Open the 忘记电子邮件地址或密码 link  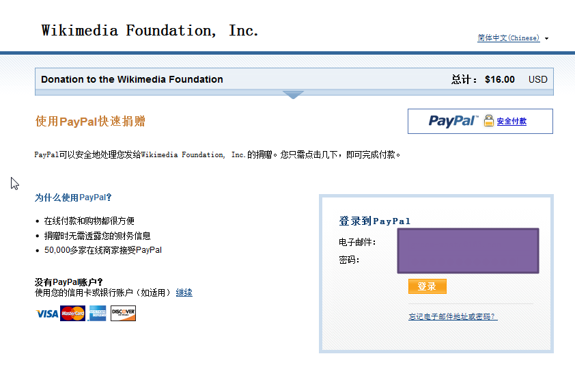[453, 316]
